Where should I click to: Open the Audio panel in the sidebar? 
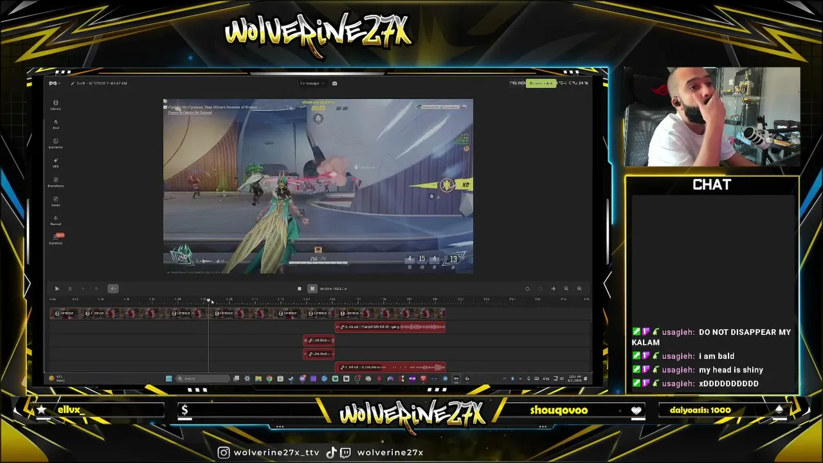tap(55, 201)
